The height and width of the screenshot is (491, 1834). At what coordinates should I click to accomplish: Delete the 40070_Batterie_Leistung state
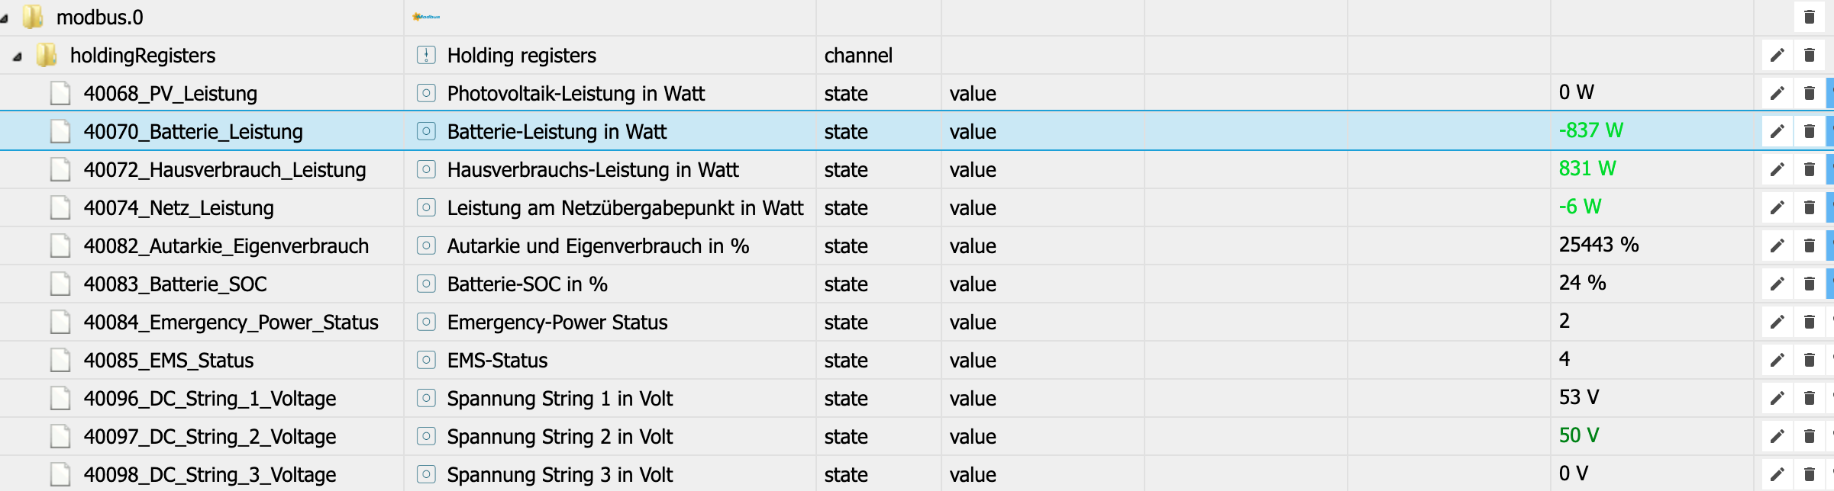(x=1809, y=131)
